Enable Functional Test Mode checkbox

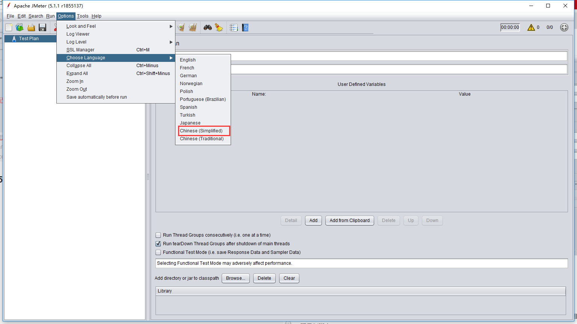(x=158, y=252)
